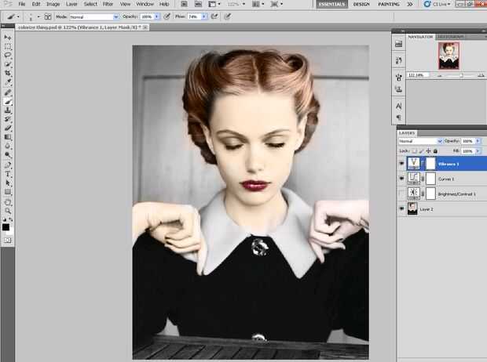Select the Zoom tool in toolbox
The image size is (487, 362).
7,212
